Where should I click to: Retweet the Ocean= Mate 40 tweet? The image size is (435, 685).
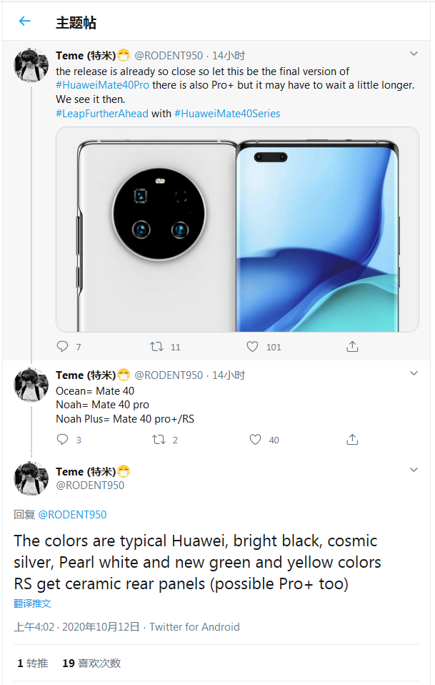coord(159,440)
